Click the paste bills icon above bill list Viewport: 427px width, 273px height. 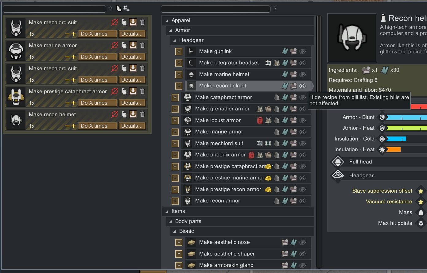pyautogui.click(x=119, y=9)
